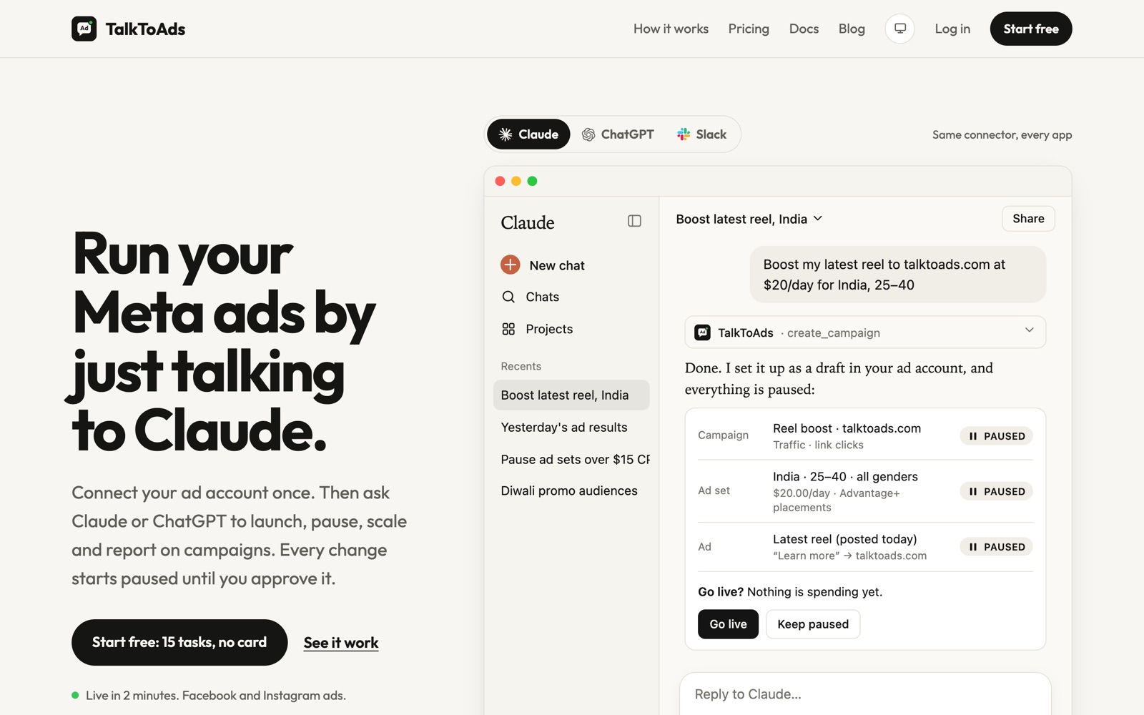1144x715 pixels.
Task: Open Projects via the grid icon
Action: click(508, 329)
